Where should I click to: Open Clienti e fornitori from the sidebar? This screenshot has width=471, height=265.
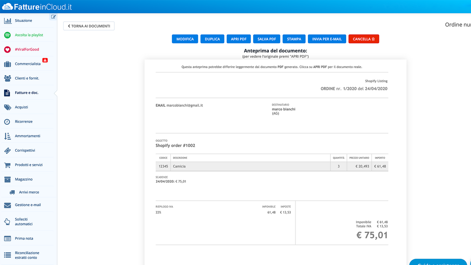click(x=8, y=78)
